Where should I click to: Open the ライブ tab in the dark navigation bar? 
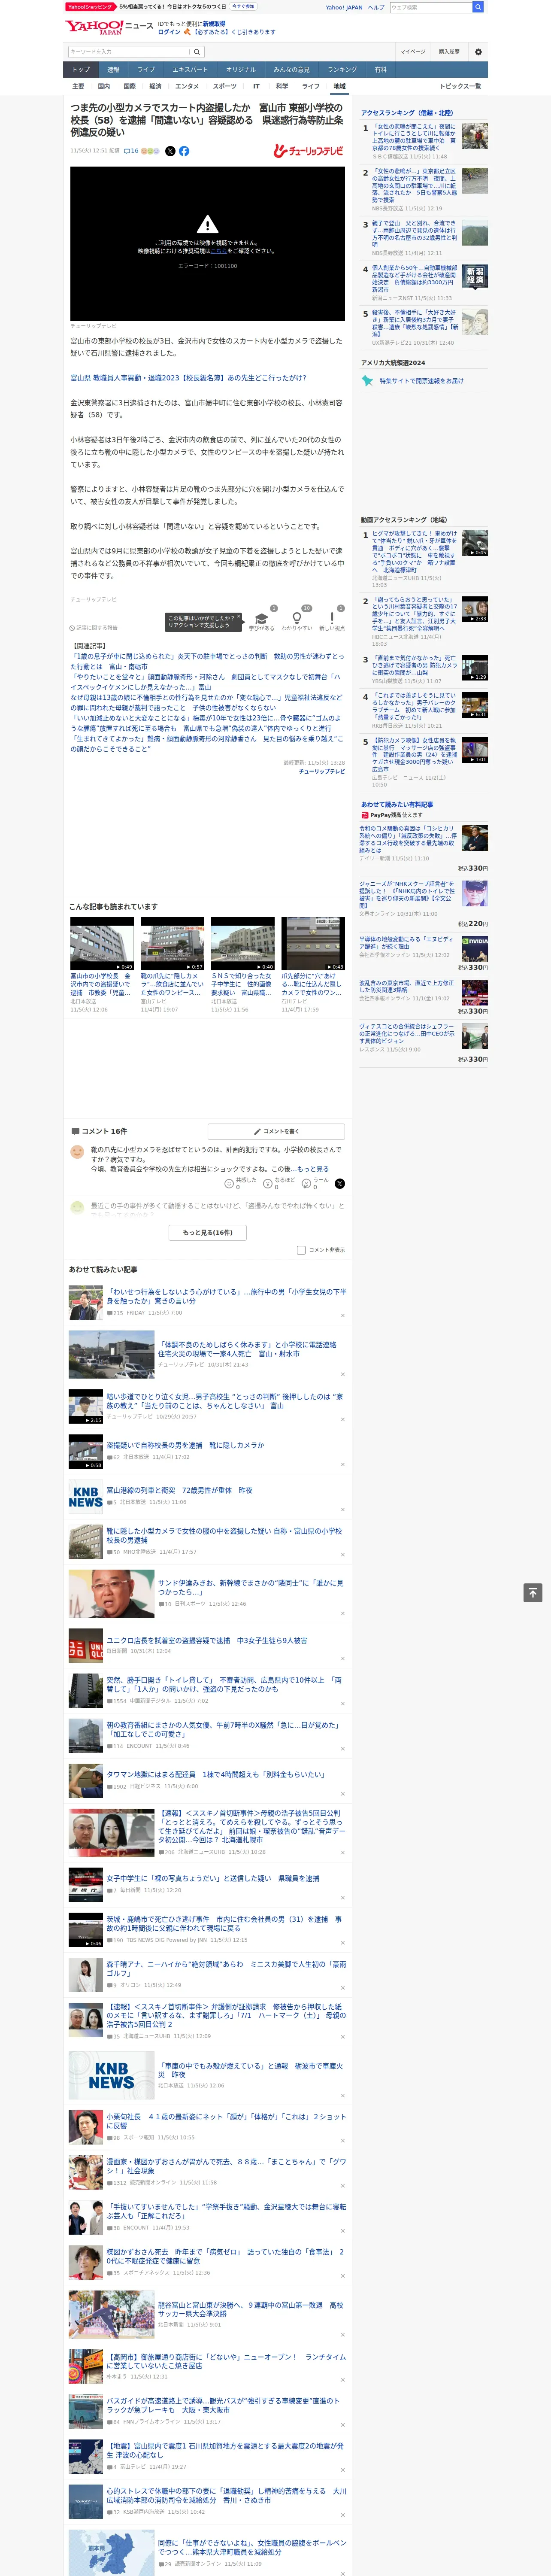[x=146, y=70]
